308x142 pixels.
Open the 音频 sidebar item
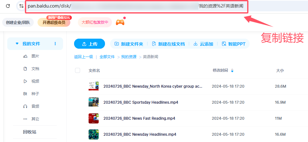[x=35, y=106]
